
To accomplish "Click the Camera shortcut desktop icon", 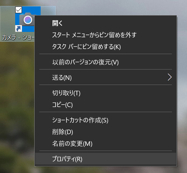I will (x=28, y=19).
